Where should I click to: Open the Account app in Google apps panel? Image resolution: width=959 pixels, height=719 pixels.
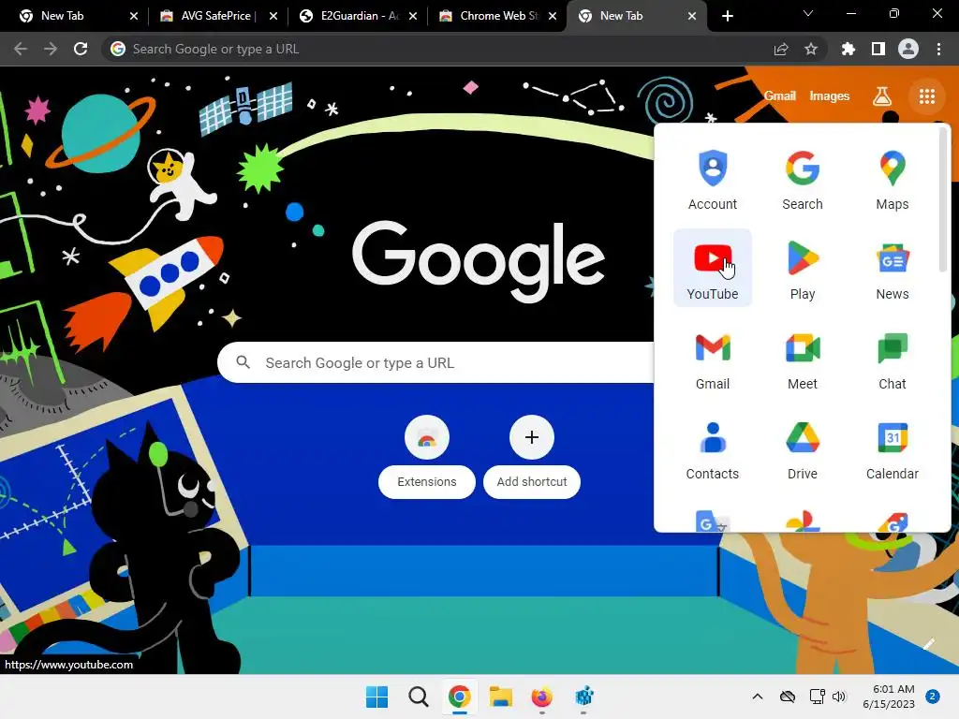712,180
